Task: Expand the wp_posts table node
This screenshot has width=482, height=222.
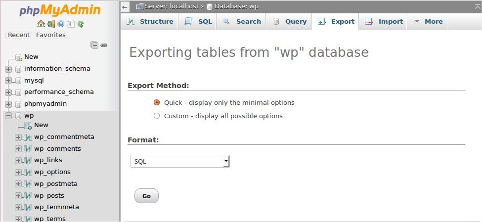Action: [x=18, y=196]
